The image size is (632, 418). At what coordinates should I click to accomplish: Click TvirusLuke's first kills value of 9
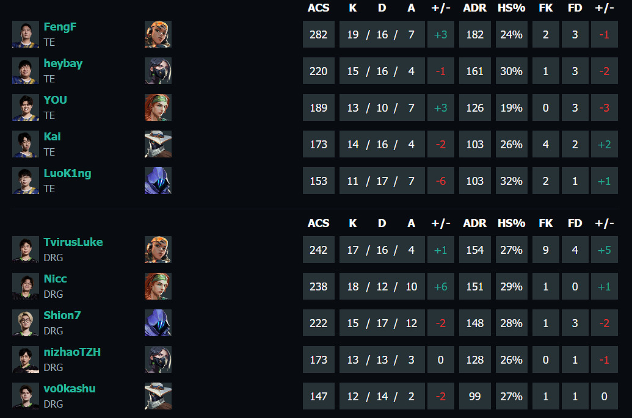point(546,250)
